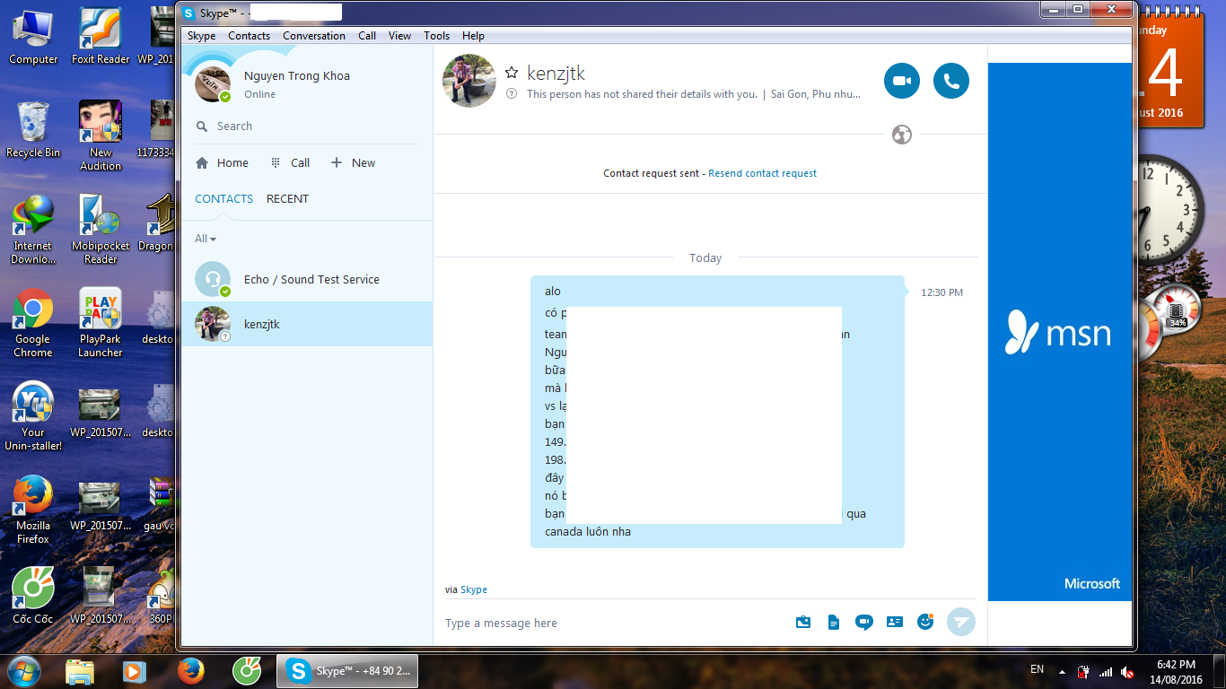Open the Contacts menu

tap(249, 36)
